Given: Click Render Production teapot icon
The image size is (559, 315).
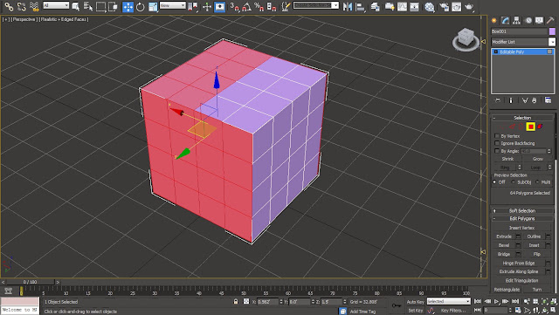Looking at the screenshot, I should [x=469, y=6].
